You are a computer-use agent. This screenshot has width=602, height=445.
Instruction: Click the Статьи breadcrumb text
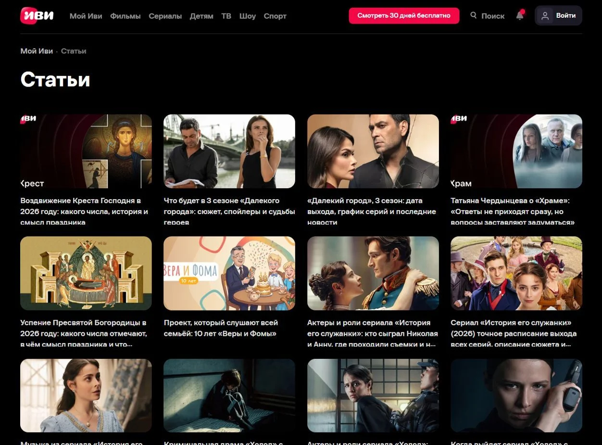coord(74,51)
